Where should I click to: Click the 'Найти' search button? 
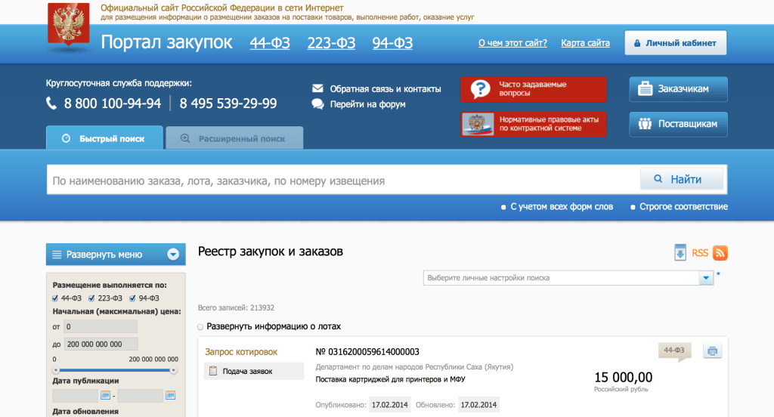tap(681, 180)
